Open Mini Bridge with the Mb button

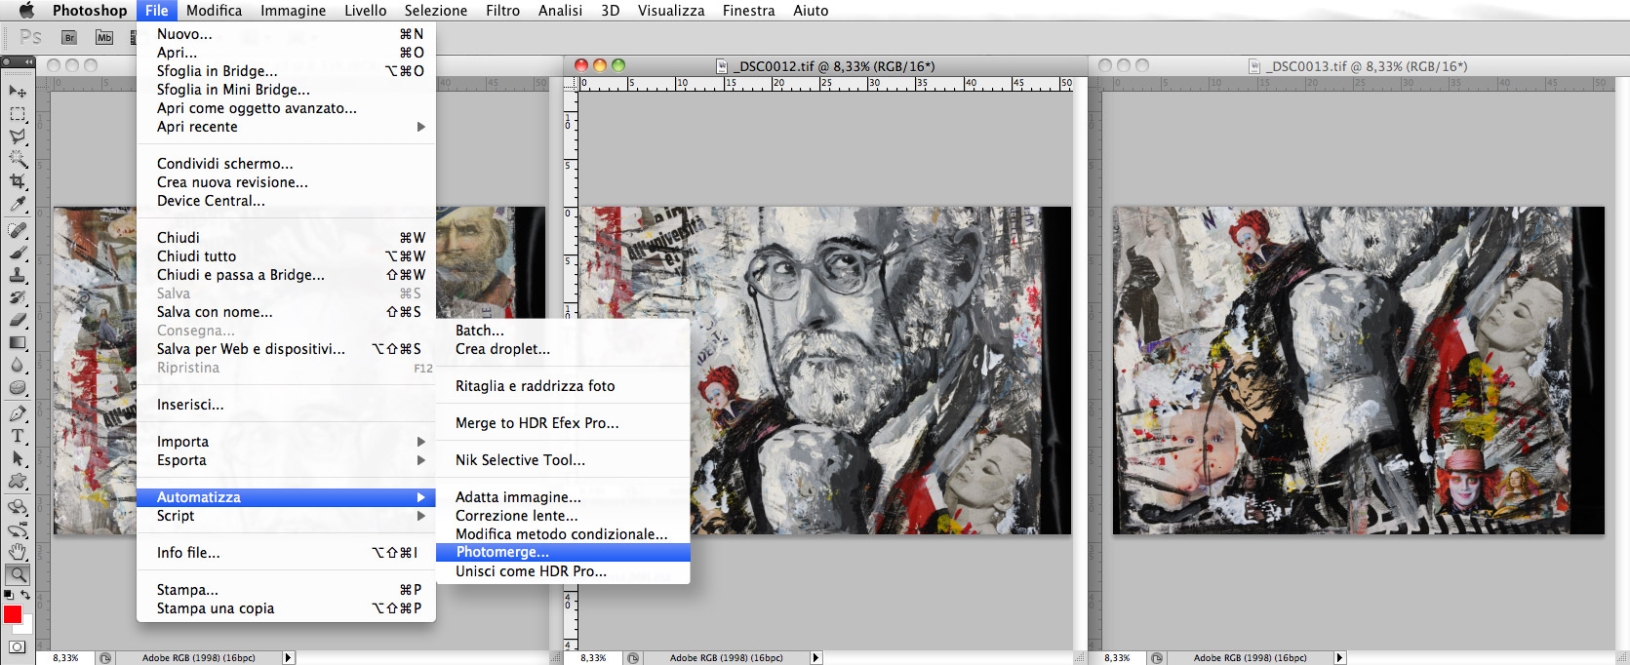104,37
